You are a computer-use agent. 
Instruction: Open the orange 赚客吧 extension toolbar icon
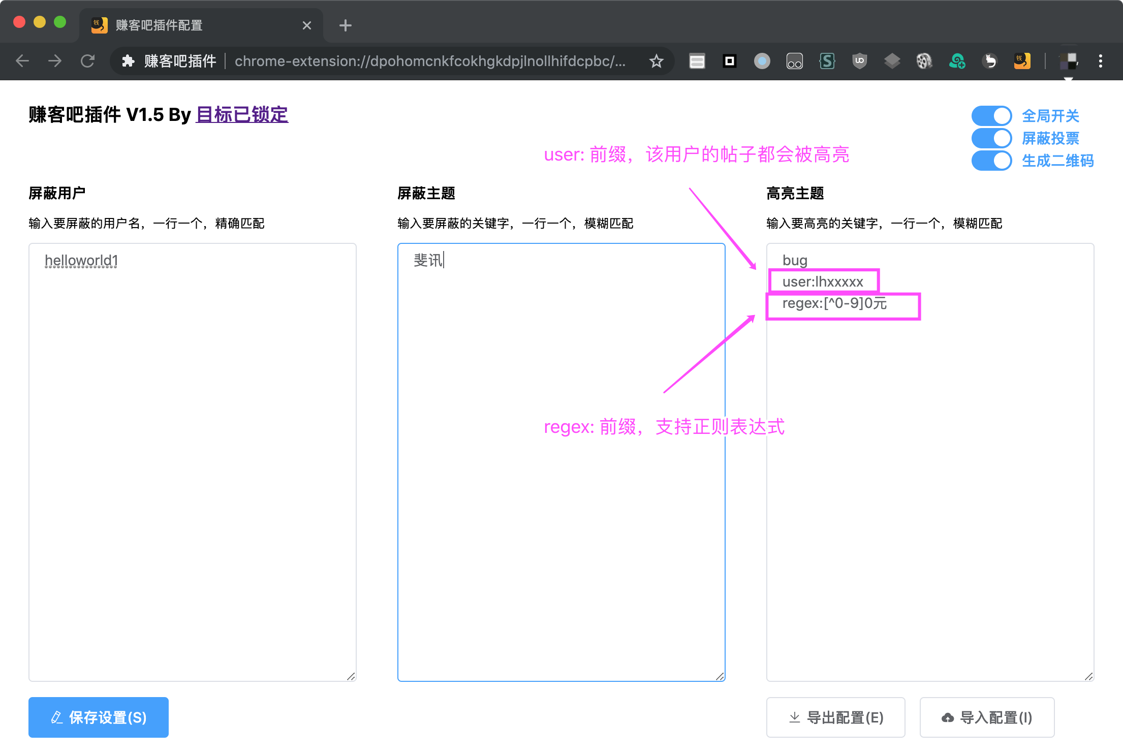point(1022,61)
